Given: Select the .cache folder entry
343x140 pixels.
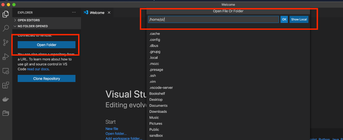Looking at the screenshot, I should pyautogui.click(x=228, y=34).
